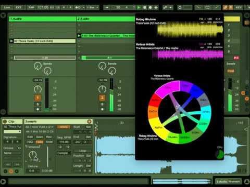Solo track 2 with the S button
This screenshot has width=250, height=187.
[102, 104]
